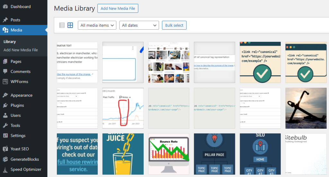Image resolution: width=329 pixels, height=177 pixels.
Task: Open WPForms menu item
Action: [19, 81]
